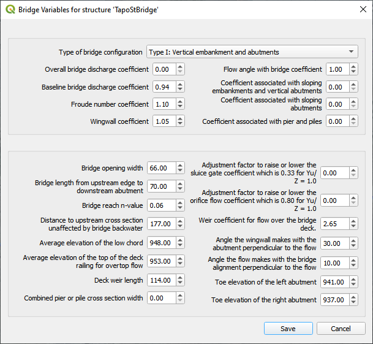This screenshot has height=344, width=373.
Task: Click the Froude number coefficient field
Action: tap(164, 104)
